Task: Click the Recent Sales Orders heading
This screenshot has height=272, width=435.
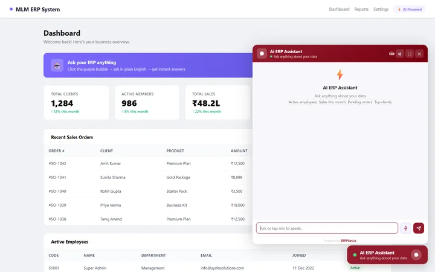Action: pos(72,137)
